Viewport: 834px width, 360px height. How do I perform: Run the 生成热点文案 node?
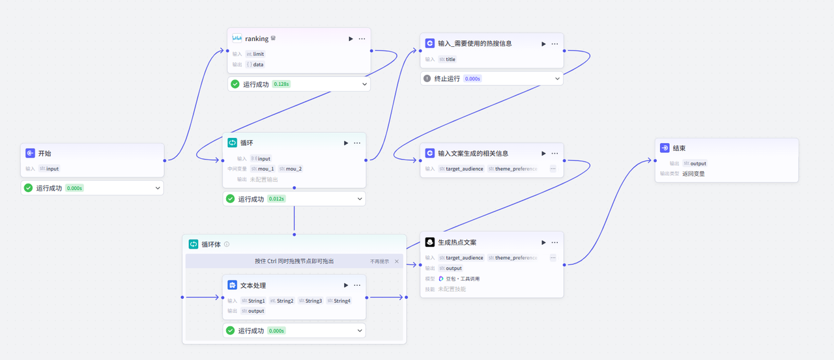pos(543,242)
